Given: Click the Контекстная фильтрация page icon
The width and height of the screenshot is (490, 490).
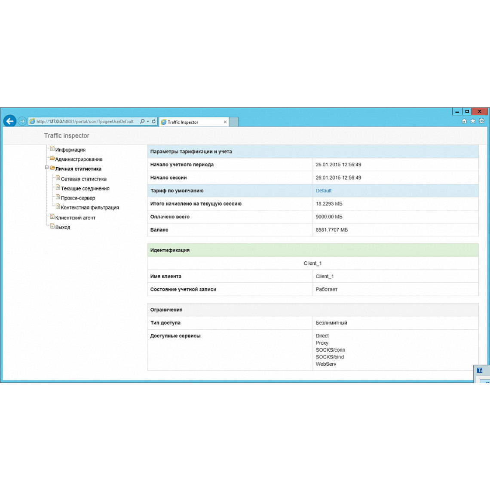Looking at the screenshot, I should click(x=58, y=206).
